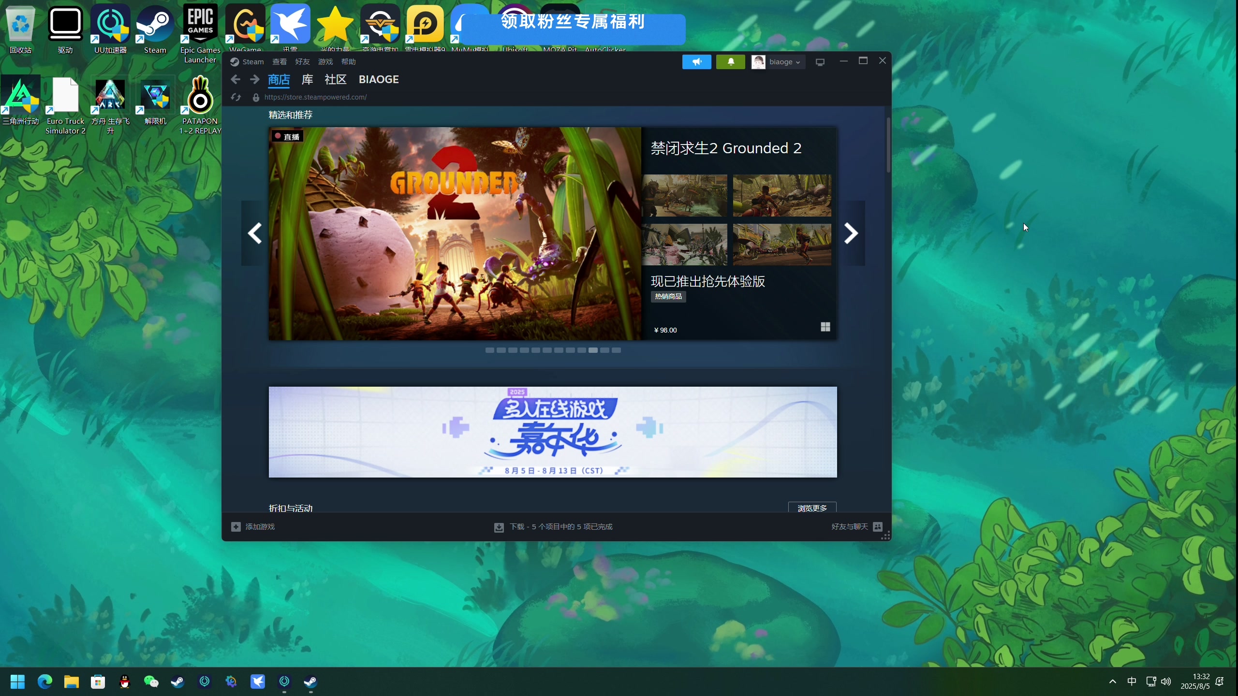Select the Epic Games Launcher shortcut
Viewport: 1238px width, 696px height.
tap(200, 34)
